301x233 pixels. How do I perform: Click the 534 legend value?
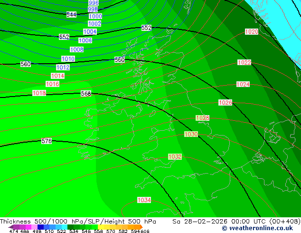pyautogui.click(x=74, y=231)
